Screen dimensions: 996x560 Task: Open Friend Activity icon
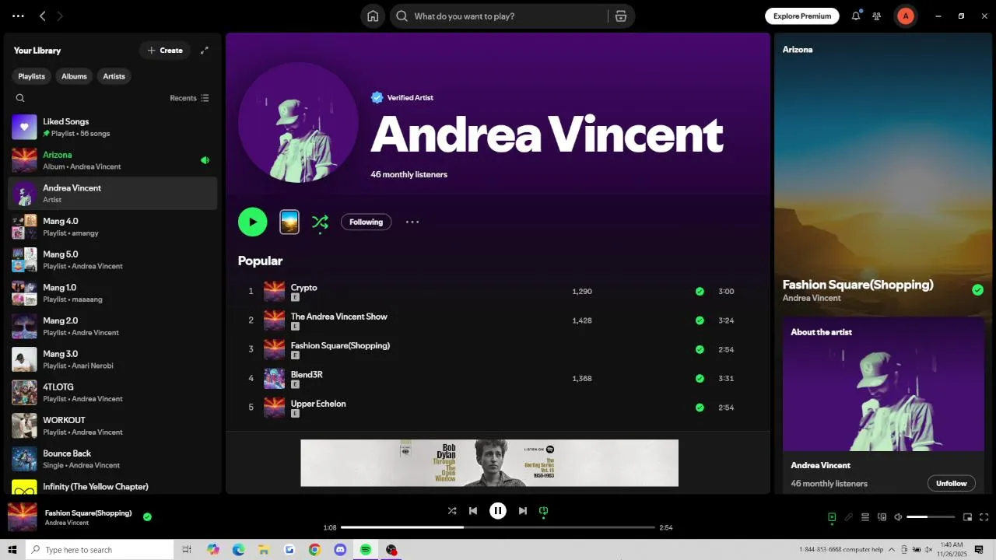(877, 16)
